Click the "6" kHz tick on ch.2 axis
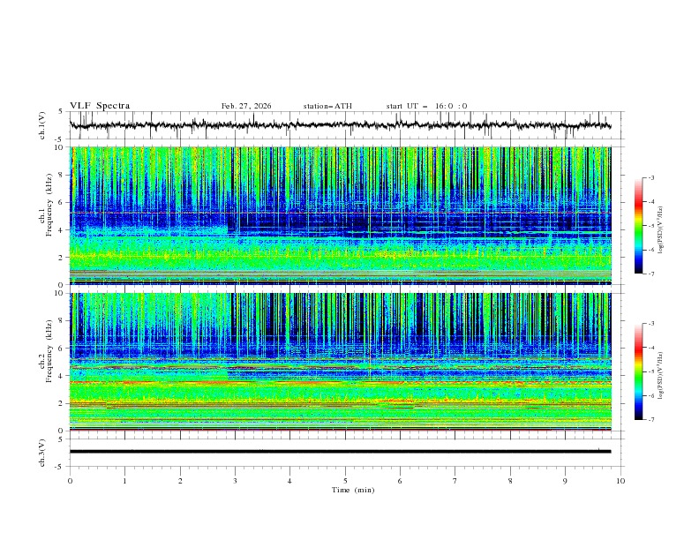699x540 pixels. (63, 349)
